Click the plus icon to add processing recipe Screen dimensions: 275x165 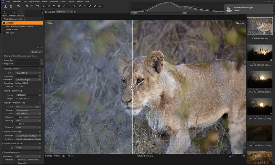coord(38,48)
